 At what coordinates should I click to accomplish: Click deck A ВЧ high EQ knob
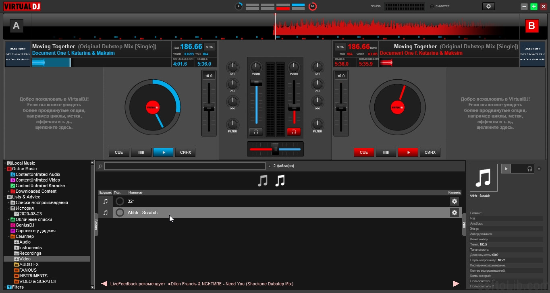click(232, 66)
